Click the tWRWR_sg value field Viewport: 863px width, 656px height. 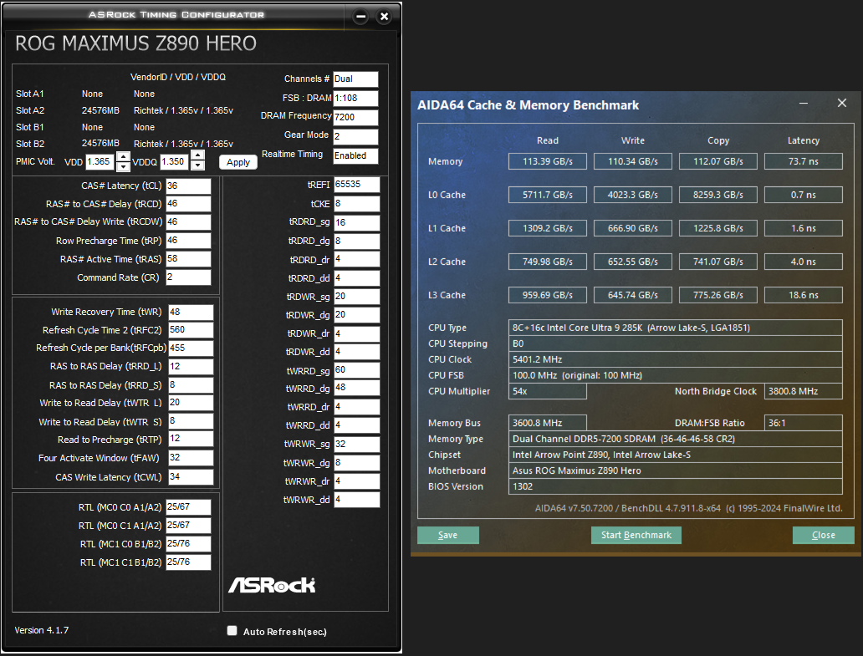pyautogui.click(x=356, y=445)
